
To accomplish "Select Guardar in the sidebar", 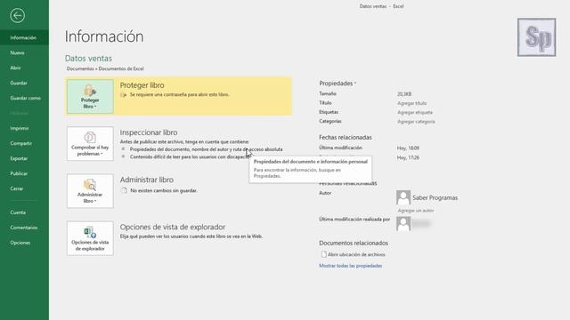I will pos(24,83).
